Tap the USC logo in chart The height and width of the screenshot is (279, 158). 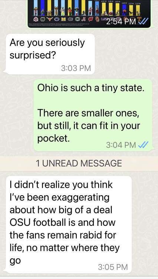tap(97, 19)
